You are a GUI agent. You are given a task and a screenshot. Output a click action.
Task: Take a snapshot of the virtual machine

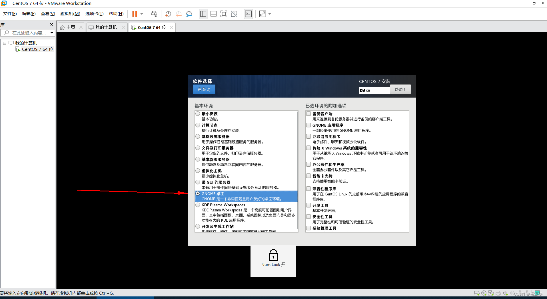(168, 14)
